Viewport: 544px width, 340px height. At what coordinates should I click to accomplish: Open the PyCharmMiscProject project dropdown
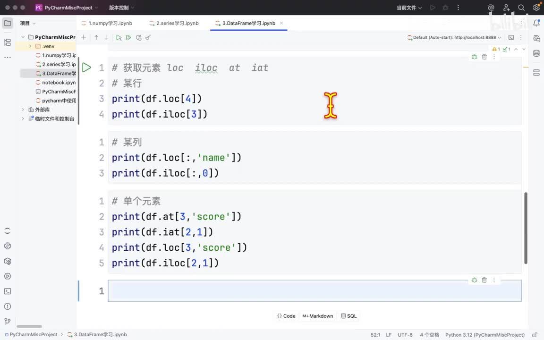click(67, 8)
